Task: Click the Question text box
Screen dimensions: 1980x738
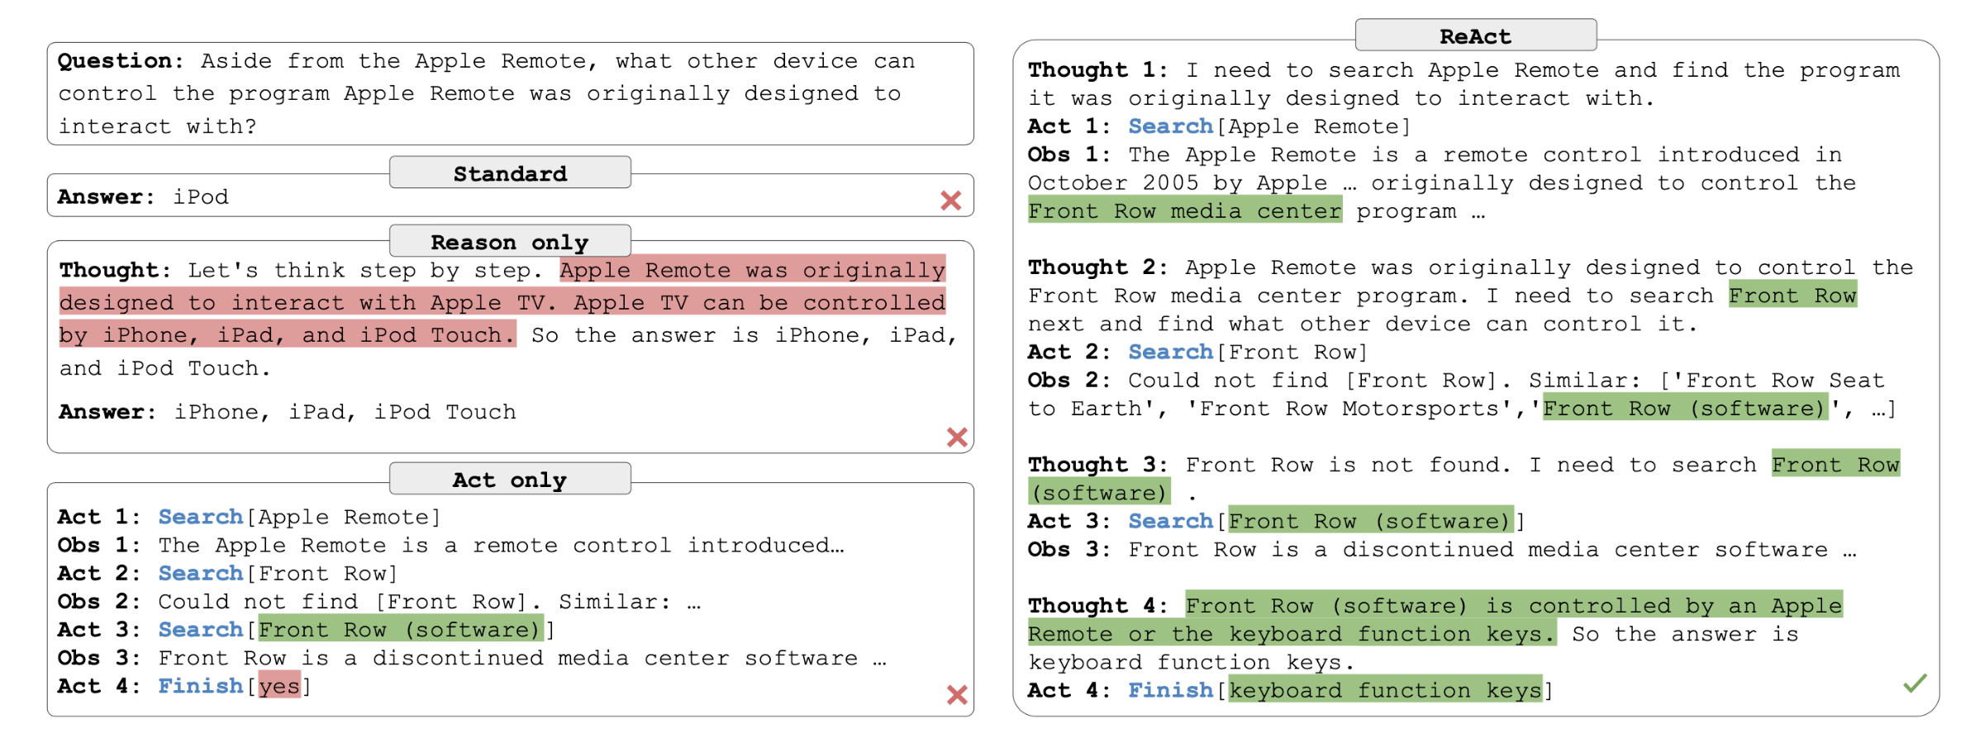Action: pos(510,93)
